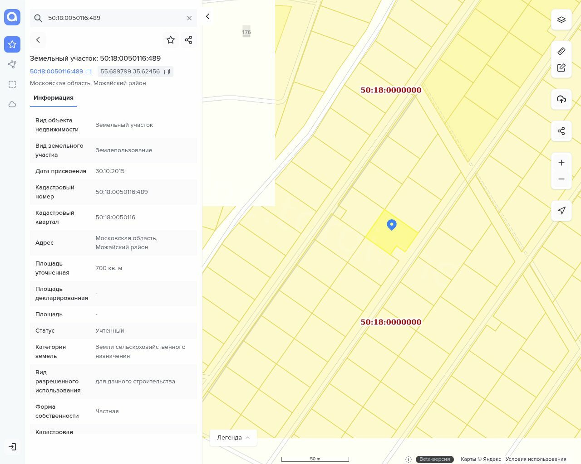
Task: Collapse the left information panel
Action: (208, 16)
